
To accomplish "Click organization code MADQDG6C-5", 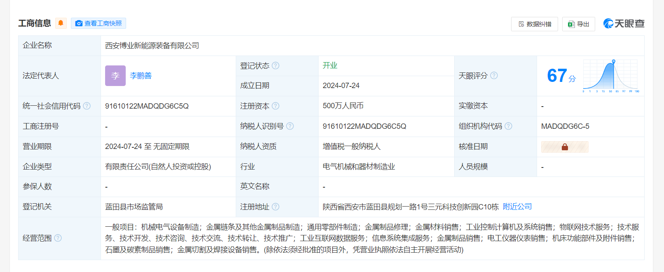I will 565,126.
